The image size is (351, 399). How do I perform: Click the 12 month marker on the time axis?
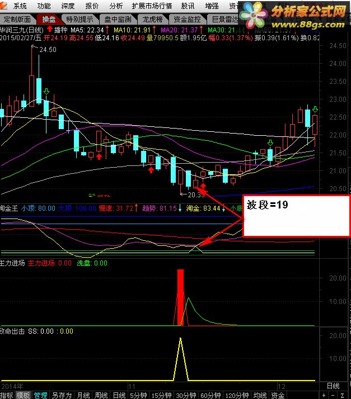[281, 387]
